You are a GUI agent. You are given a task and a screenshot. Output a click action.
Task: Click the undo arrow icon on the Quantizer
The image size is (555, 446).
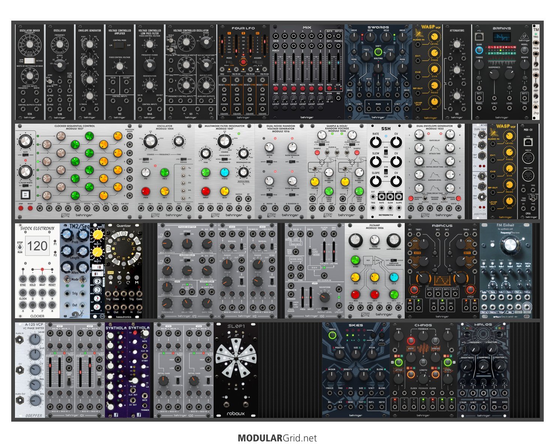(x=120, y=282)
